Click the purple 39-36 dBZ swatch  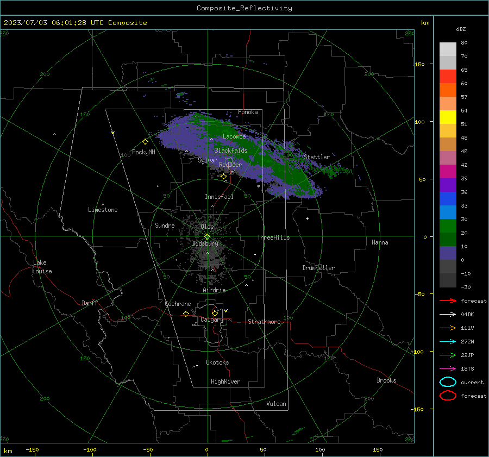click(x=448, y=185)
